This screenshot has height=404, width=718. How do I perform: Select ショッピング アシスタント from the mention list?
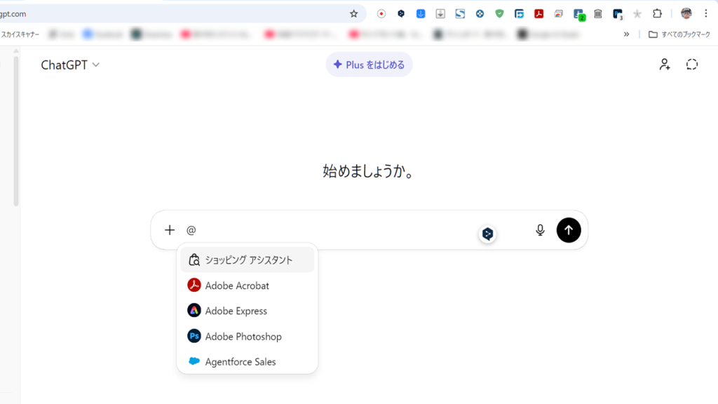click(248, 260)
